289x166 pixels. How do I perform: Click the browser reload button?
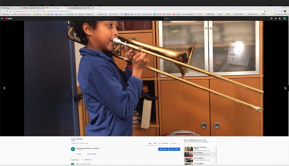tap(7, 11)
